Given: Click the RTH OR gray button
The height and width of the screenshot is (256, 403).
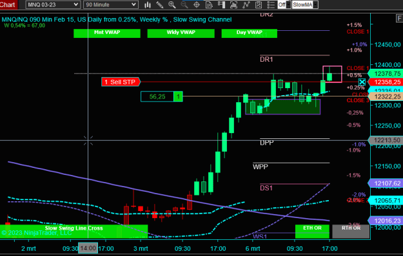Looking at the screenshot, I should (351, 232).
